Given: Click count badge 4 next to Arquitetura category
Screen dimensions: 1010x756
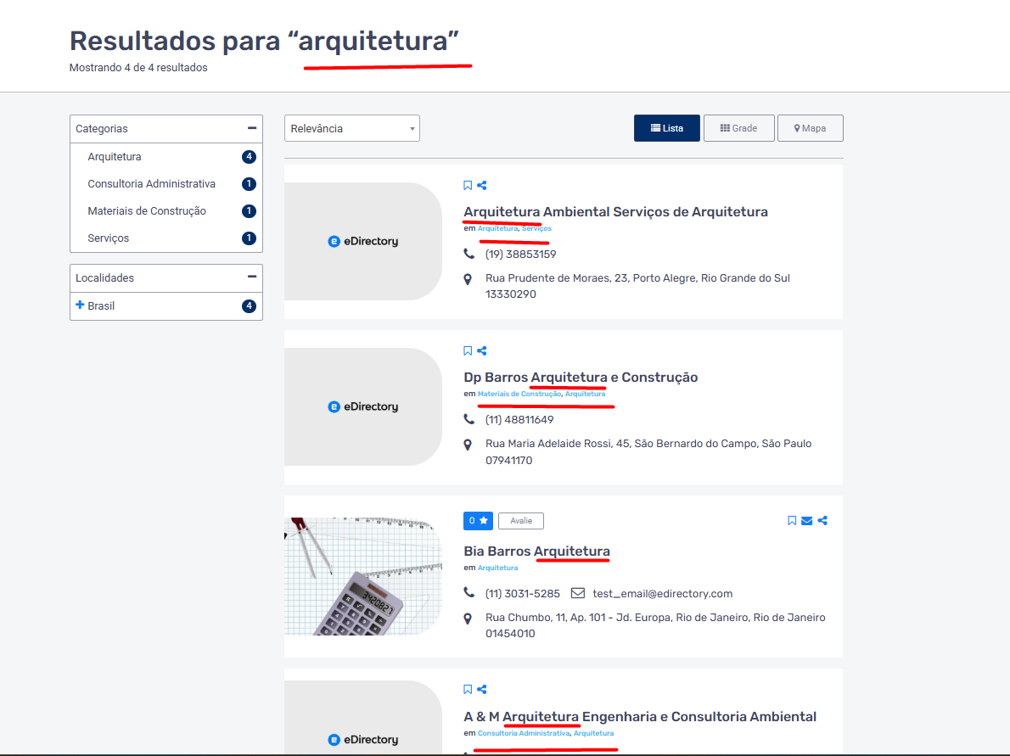Looking at the screenshot, I should [249, 156].
